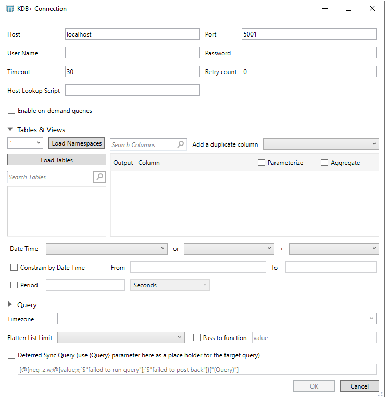The image size is (387, 399).
Task: Open the Flatten List Limit dropdown
Action: [121, 338]
